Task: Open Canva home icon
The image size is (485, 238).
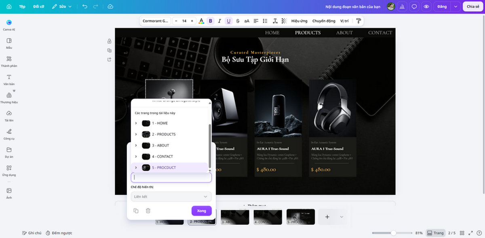Action: [x=9, y=6]
